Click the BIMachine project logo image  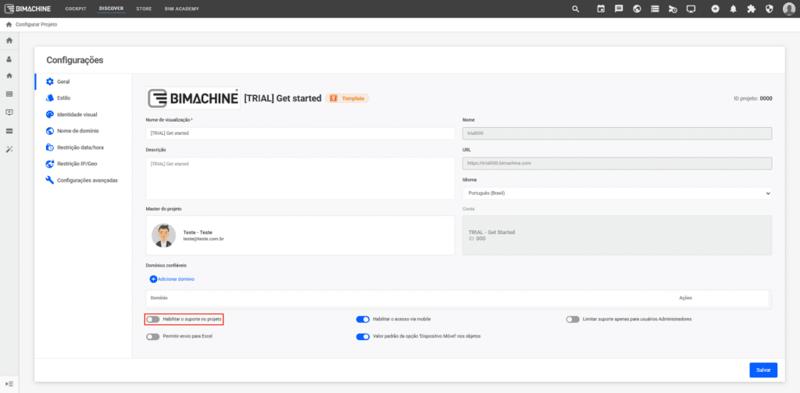coord(193,97)
